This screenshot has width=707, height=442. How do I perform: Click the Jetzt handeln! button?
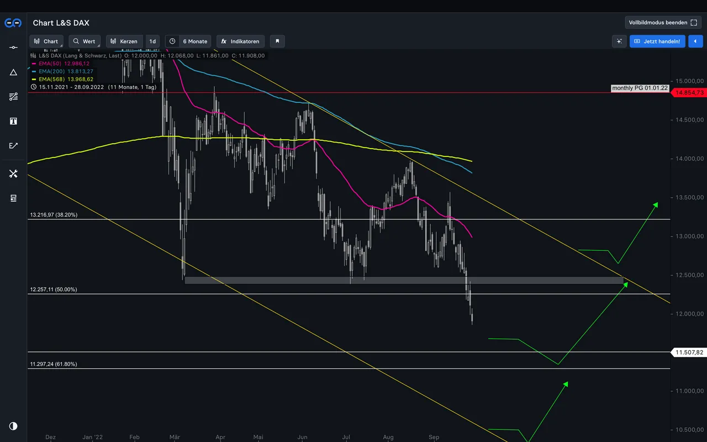[x=657, y=41]
